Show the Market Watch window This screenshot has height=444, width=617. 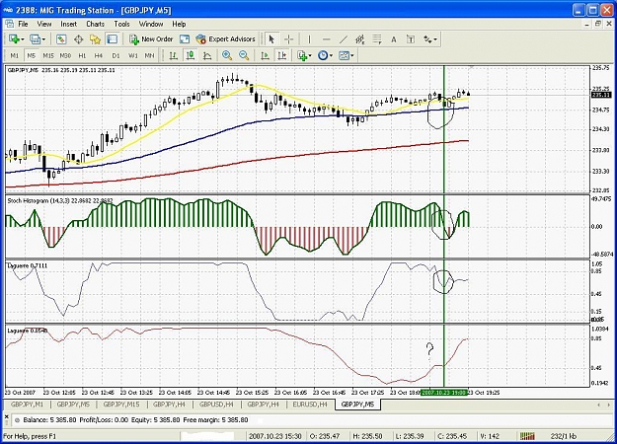point(61,38)
